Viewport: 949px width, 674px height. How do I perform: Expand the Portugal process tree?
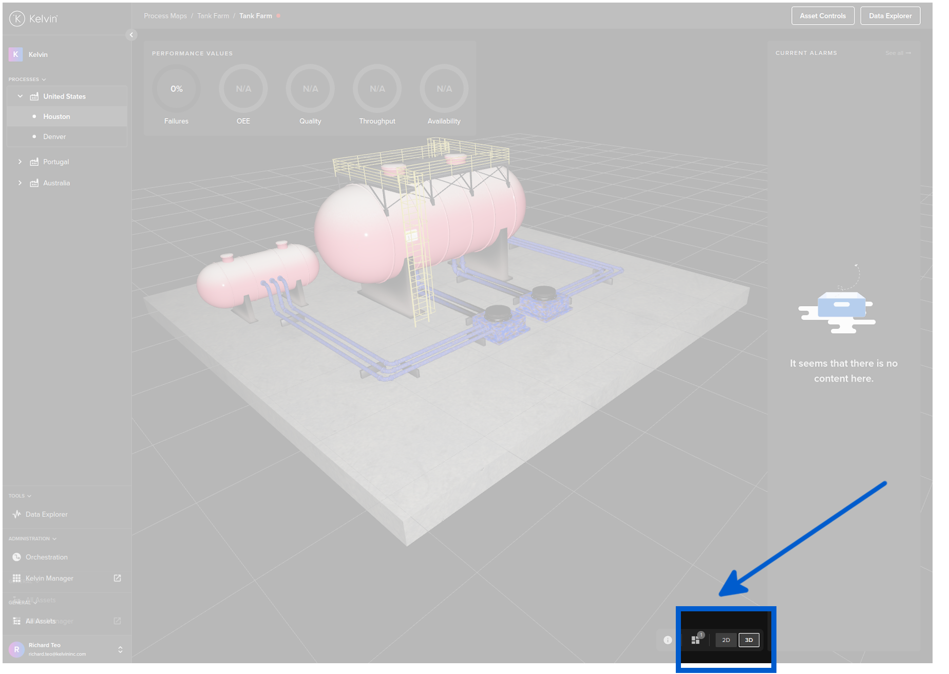[x=20, y=161]
